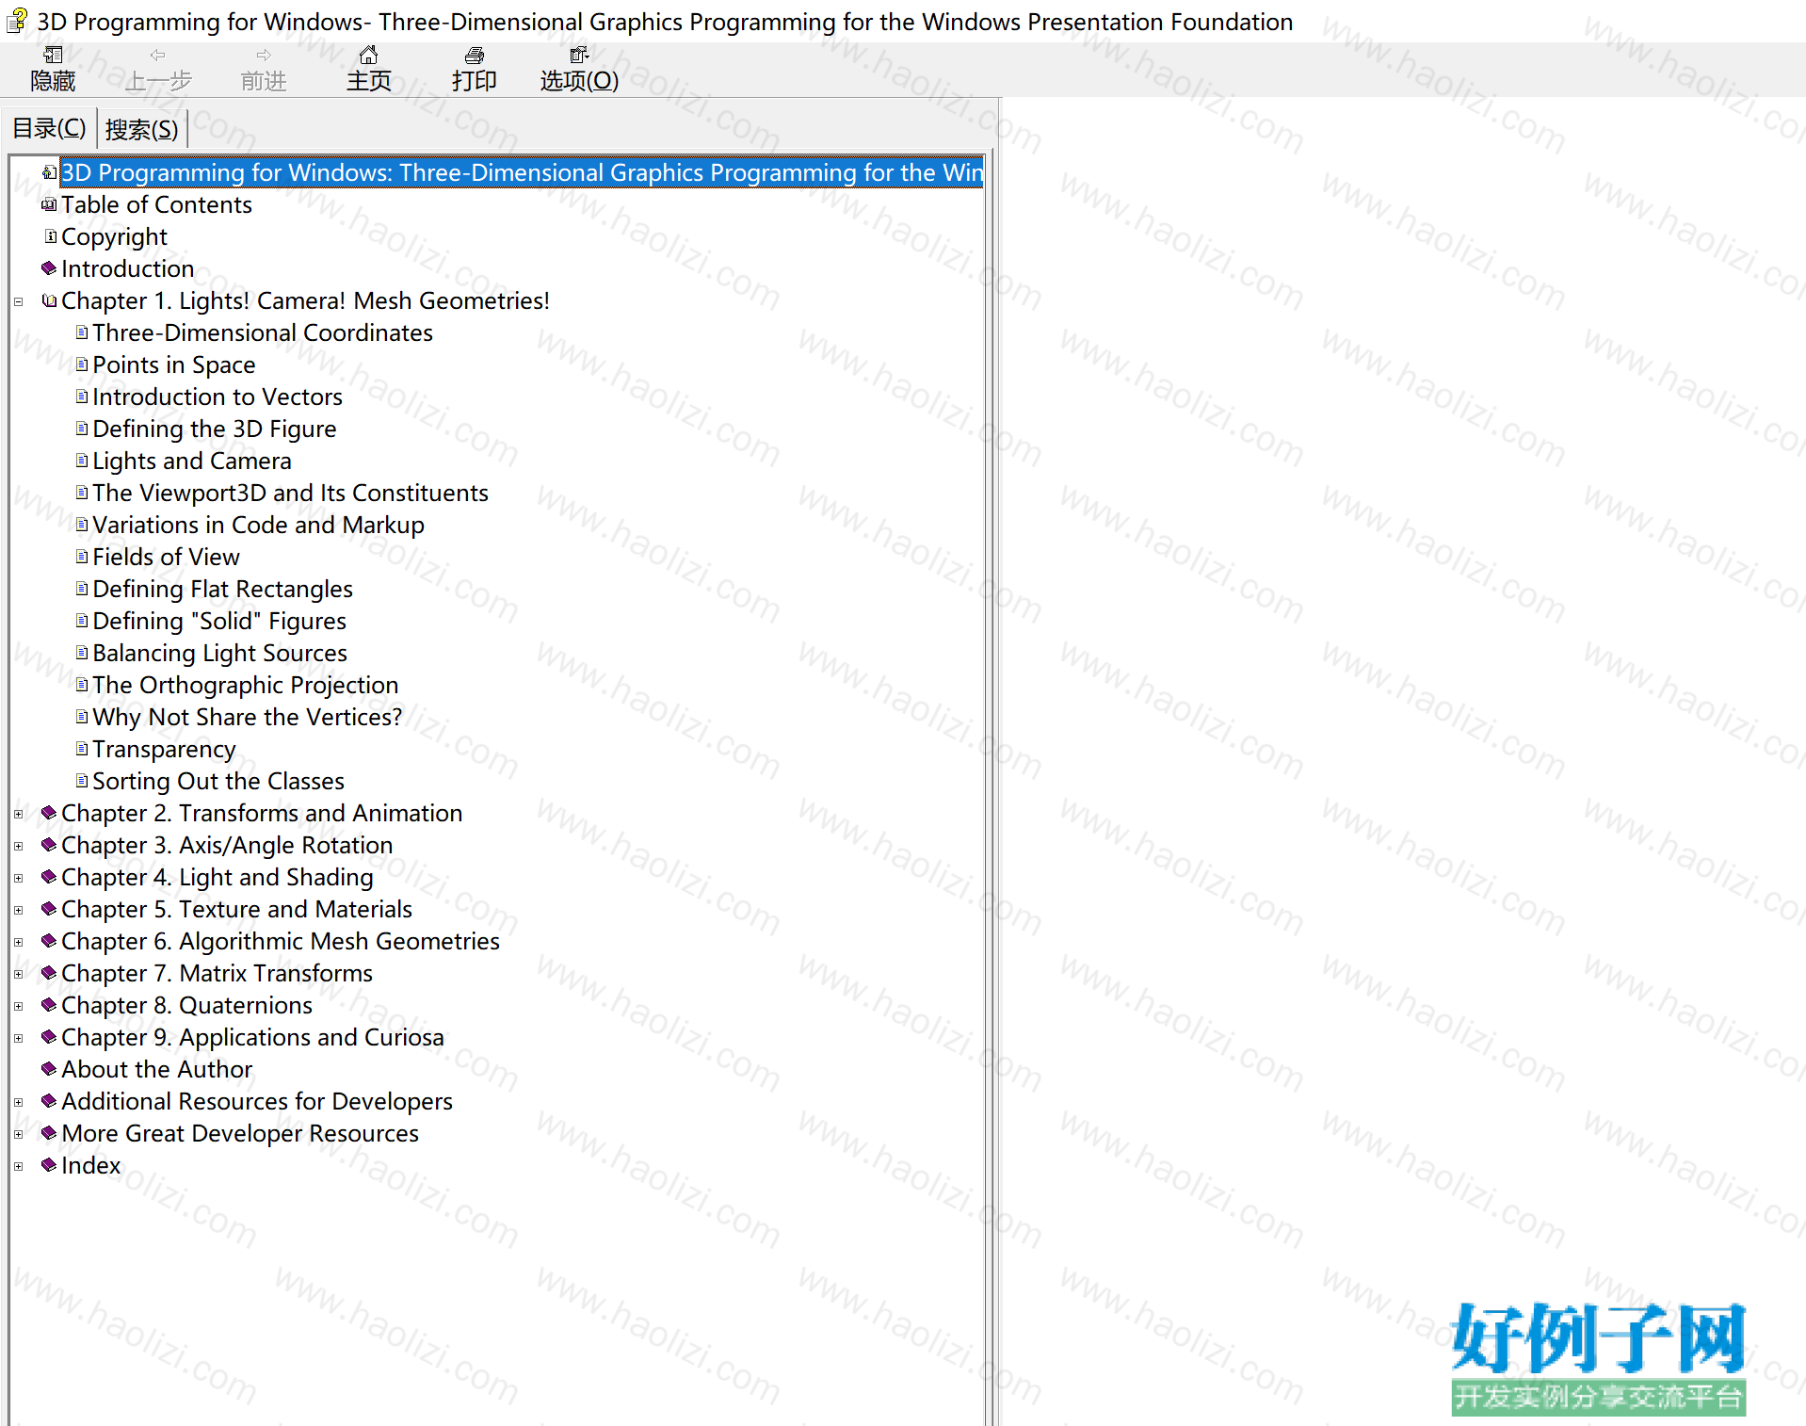Click the Back (上一步) toolbar icon

tap(158, 56)
